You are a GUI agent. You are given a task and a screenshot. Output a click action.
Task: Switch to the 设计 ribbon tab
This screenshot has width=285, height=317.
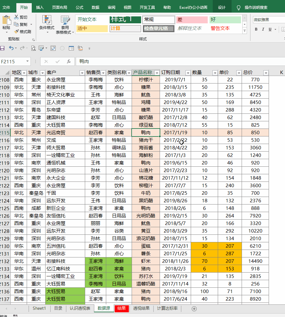(222, 8)
